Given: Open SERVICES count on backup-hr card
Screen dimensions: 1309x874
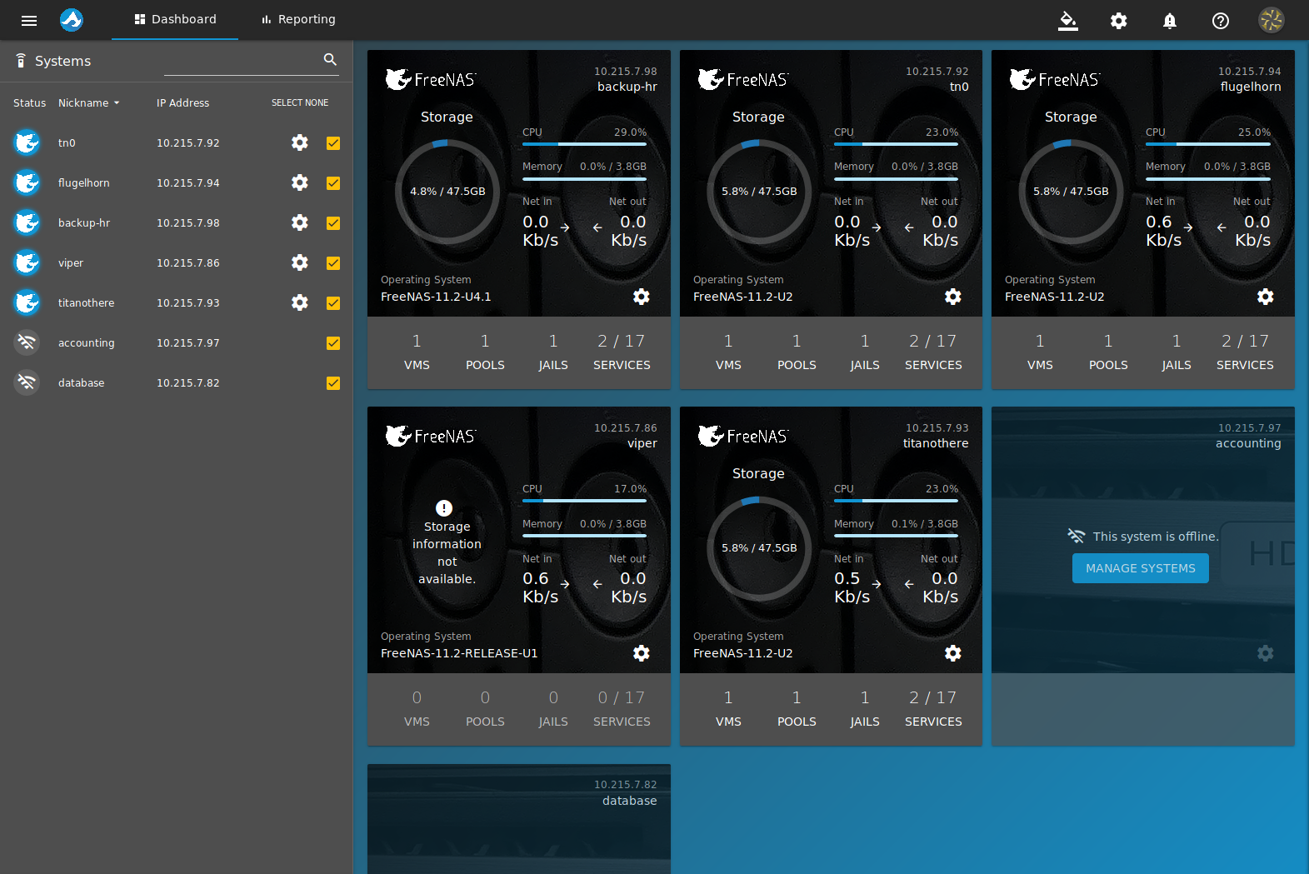Looking at the screenshot, I should pos(622,352).
